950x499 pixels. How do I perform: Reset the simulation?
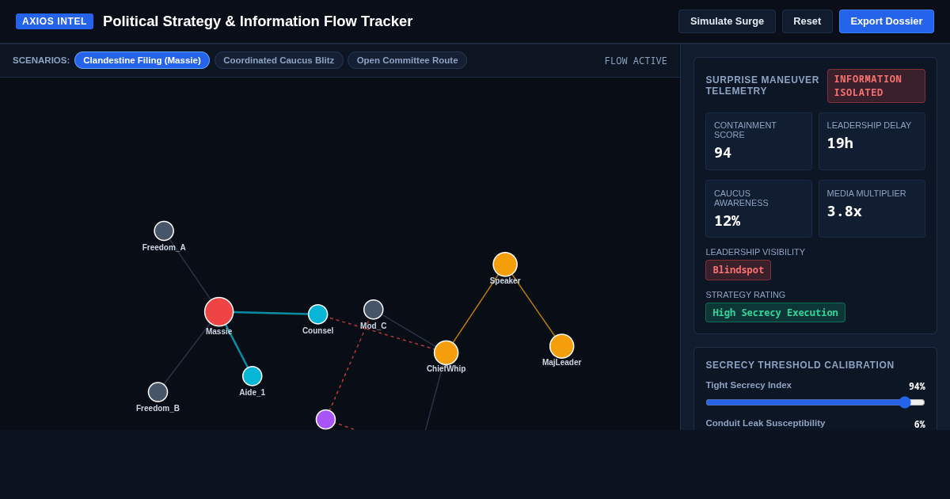coord(807,21)
